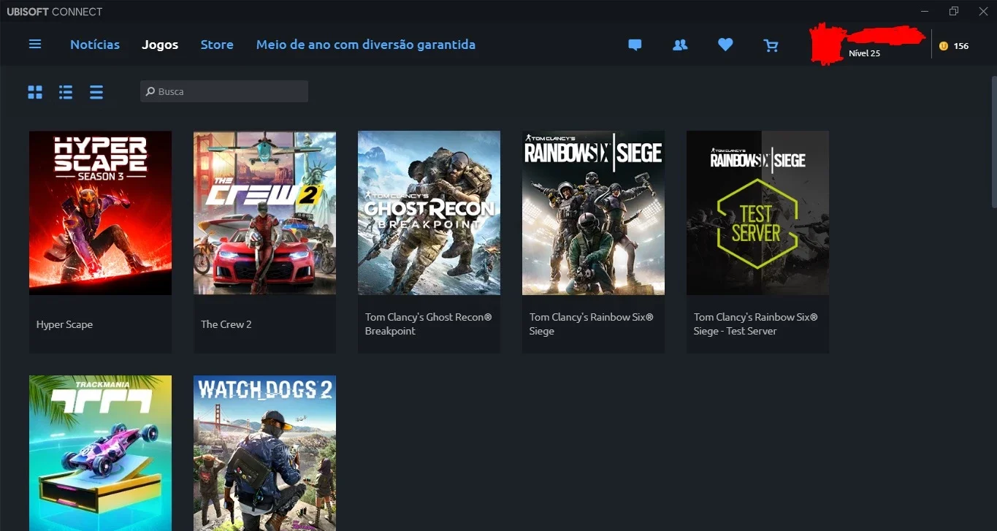Click the Nível 25 profile level

click(x=864, y=53)
